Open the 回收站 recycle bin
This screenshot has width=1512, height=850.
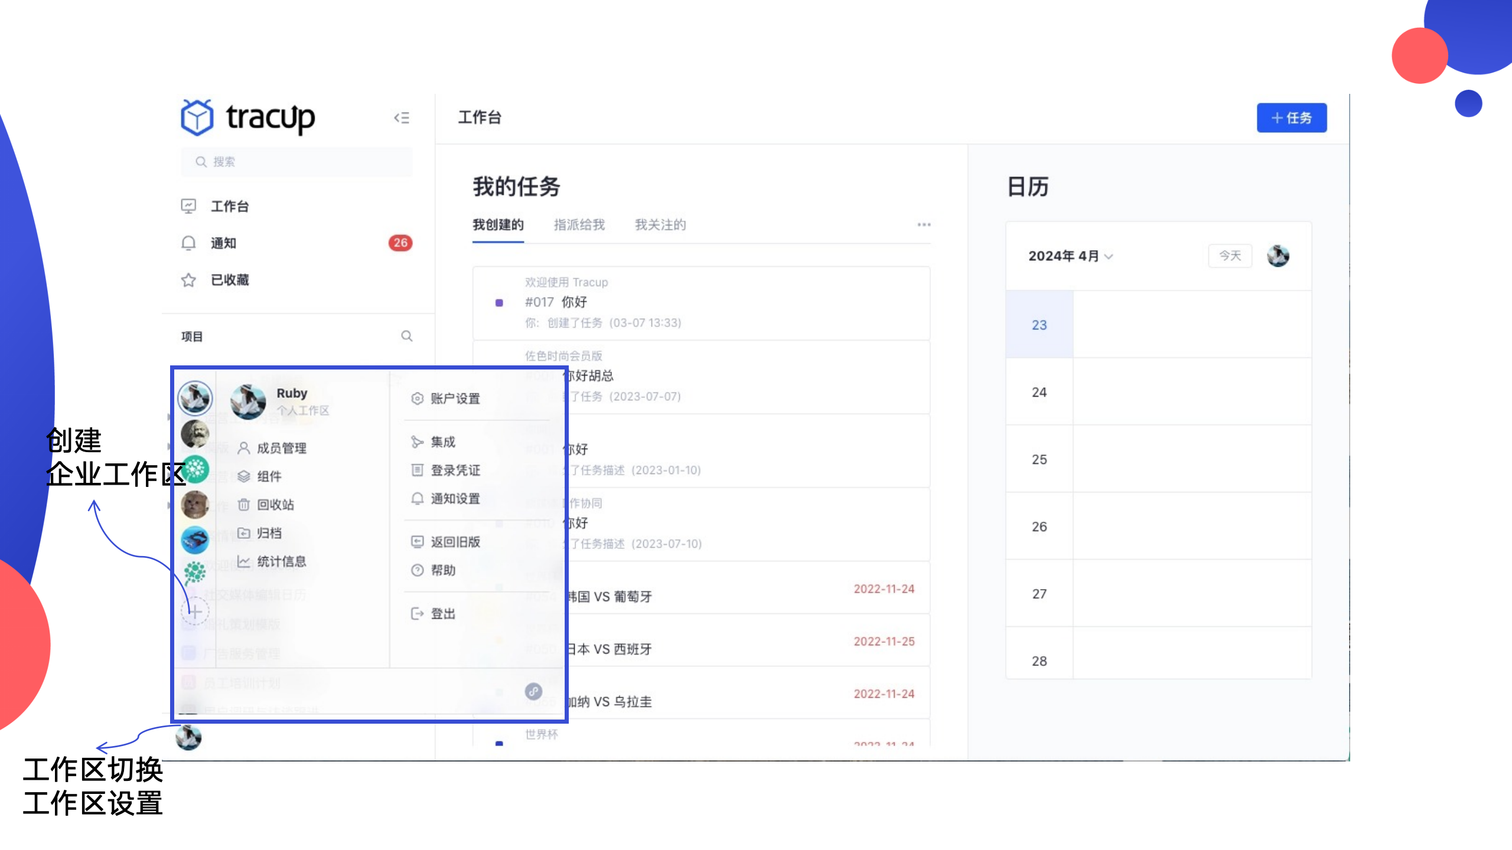point(275,505)
